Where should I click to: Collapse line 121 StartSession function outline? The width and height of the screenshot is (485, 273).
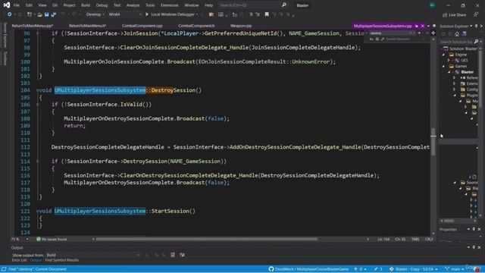pos(37,211)
